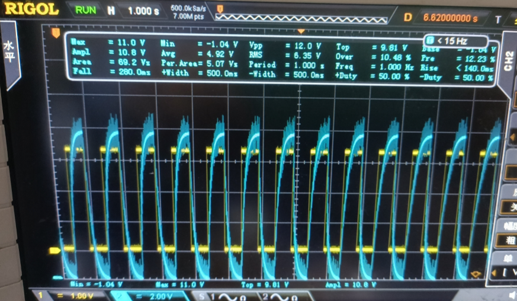Click the Ampl = 10.8 V table entry
This screenshot has height=301, width=517.
(108, 52)
